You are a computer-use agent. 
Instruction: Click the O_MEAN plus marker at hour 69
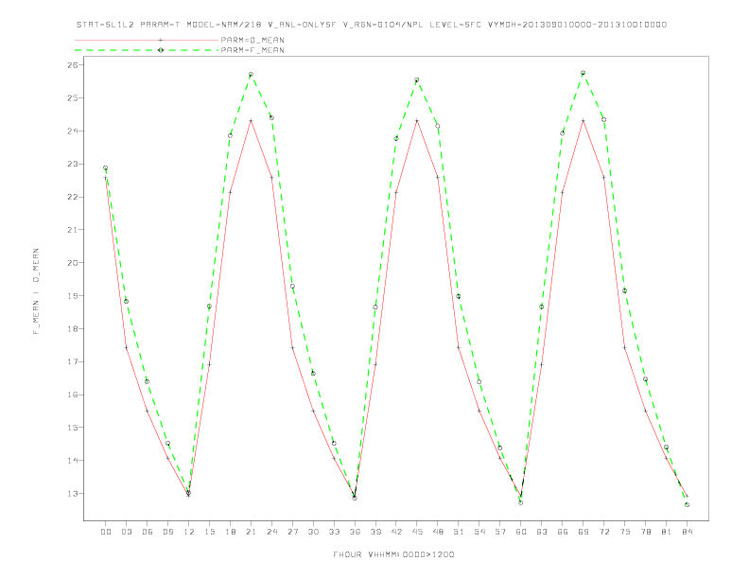pyautogui.click(x=584, y=120)
